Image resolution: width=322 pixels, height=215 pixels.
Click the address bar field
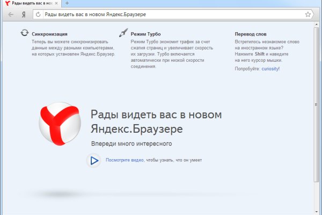172,15
